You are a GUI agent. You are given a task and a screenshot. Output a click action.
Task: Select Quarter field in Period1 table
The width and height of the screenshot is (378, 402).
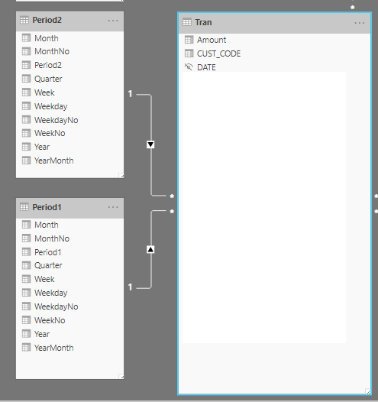[x=48, y=265]
